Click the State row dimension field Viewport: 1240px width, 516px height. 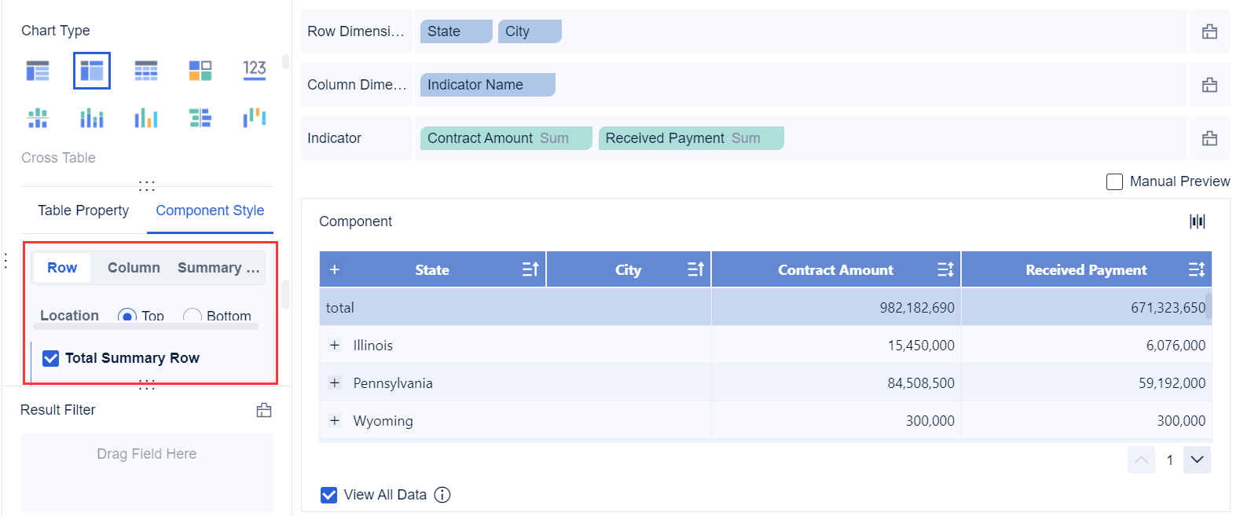point(456,31)
